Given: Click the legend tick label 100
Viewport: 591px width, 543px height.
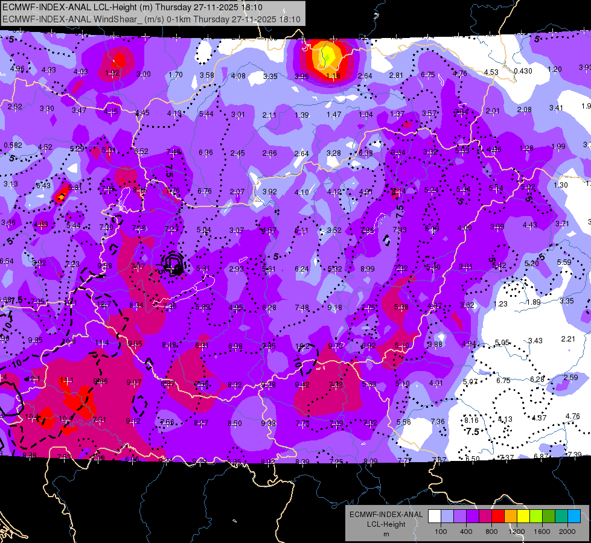Looking at the screenshot, I should (441, 532).
